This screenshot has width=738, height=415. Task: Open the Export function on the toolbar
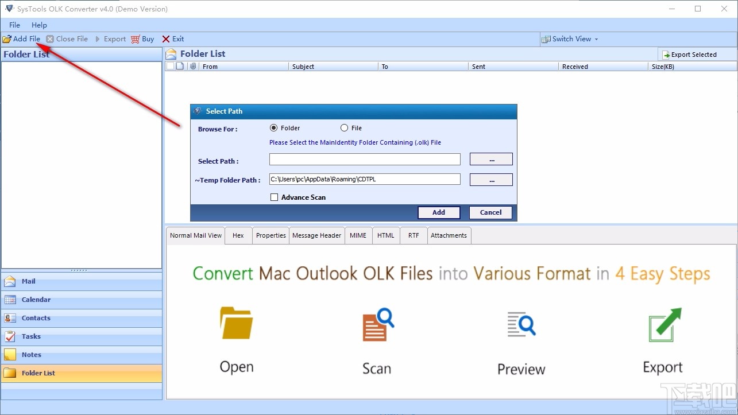(x=110, y=38)
